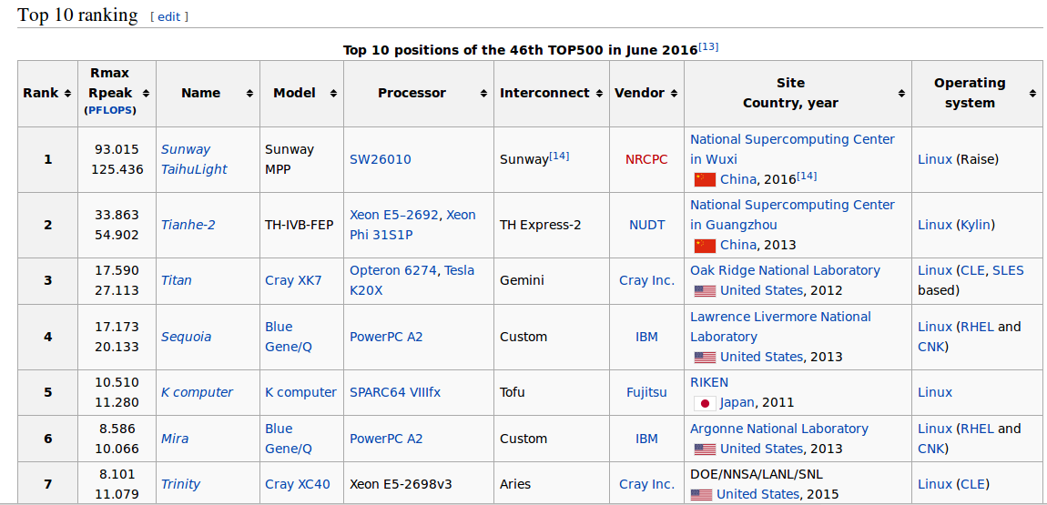The width and height of the screenshot is (1047, 505).
Task: Open Japan country link
Action: (737, 403)
